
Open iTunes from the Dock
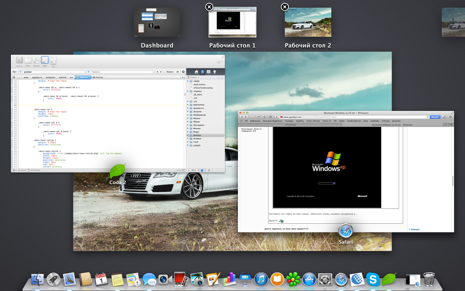(x=261, y=279)
